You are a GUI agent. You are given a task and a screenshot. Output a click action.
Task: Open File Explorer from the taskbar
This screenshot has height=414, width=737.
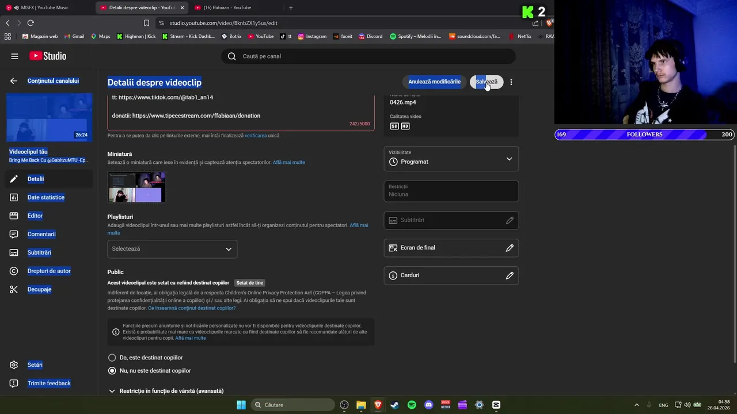click(361, 405)
